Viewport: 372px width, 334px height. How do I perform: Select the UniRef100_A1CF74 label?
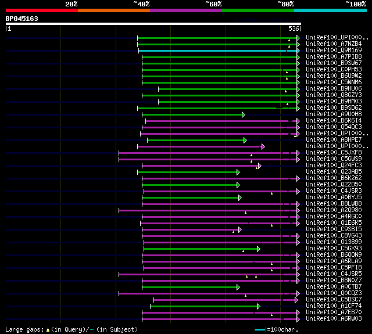click(x=334, y=306)
